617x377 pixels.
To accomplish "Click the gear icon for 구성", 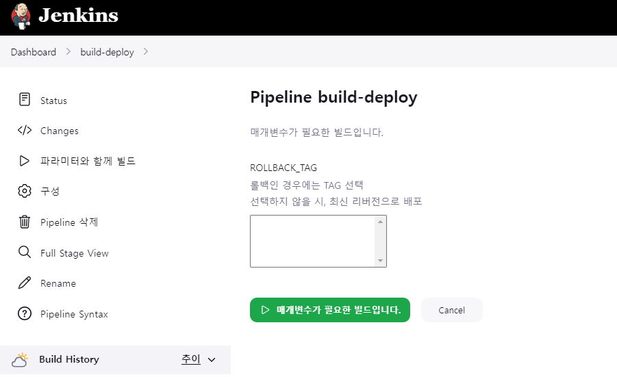I will tap(25, 191).
